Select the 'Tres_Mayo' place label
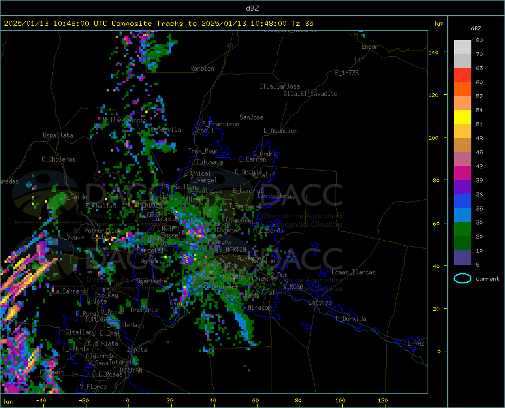Viewport: 505px width, 408px height. click(x=203, y=151)
